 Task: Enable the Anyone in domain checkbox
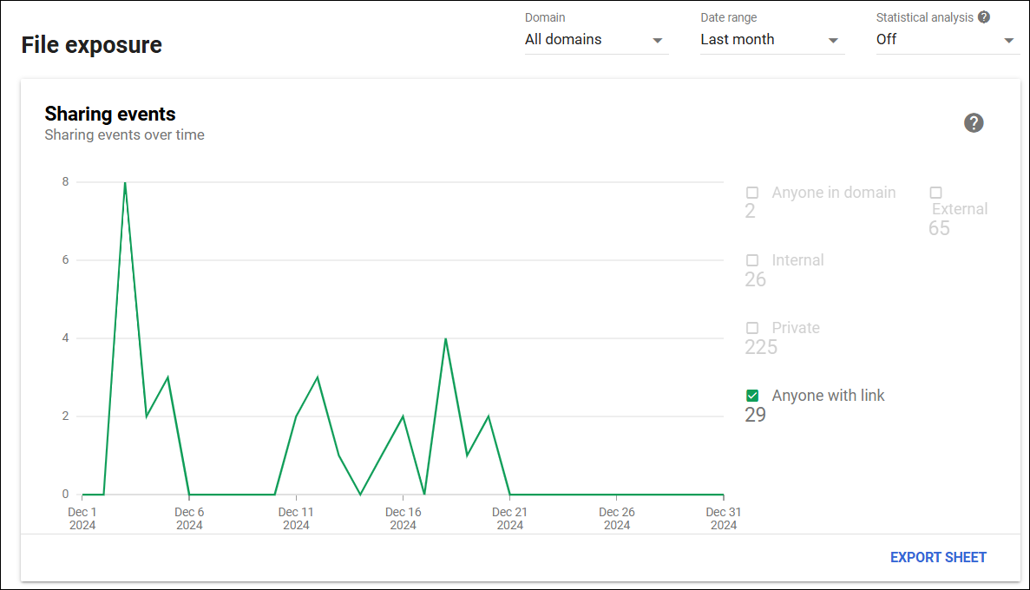[x=752, y=193]
